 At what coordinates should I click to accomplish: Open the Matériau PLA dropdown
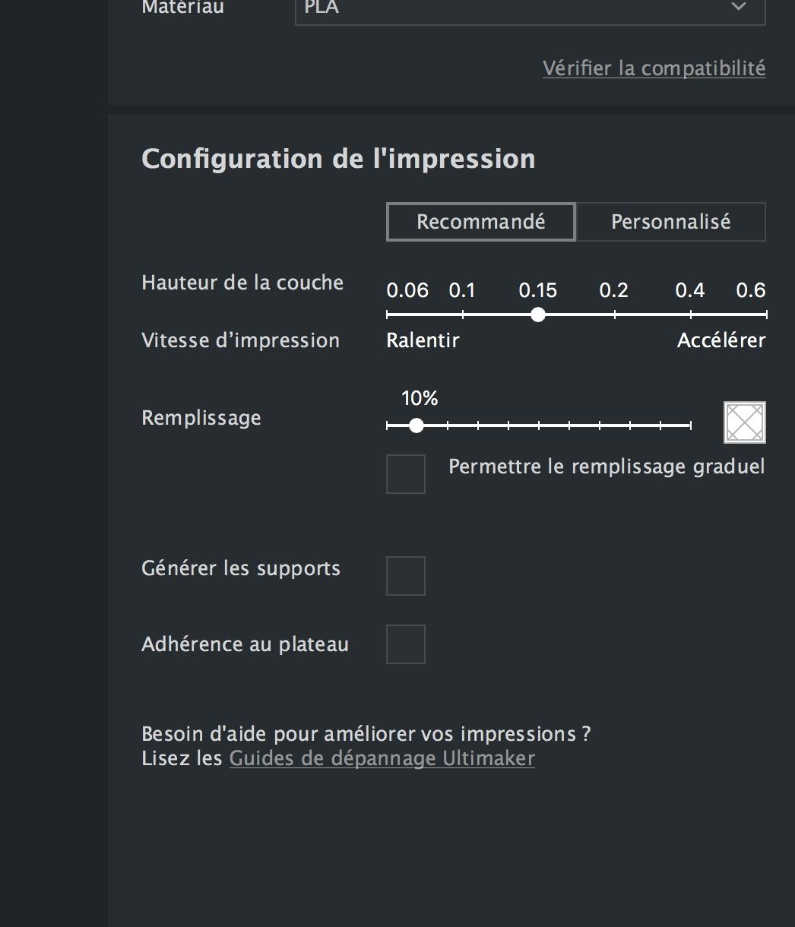click(530, 8)
